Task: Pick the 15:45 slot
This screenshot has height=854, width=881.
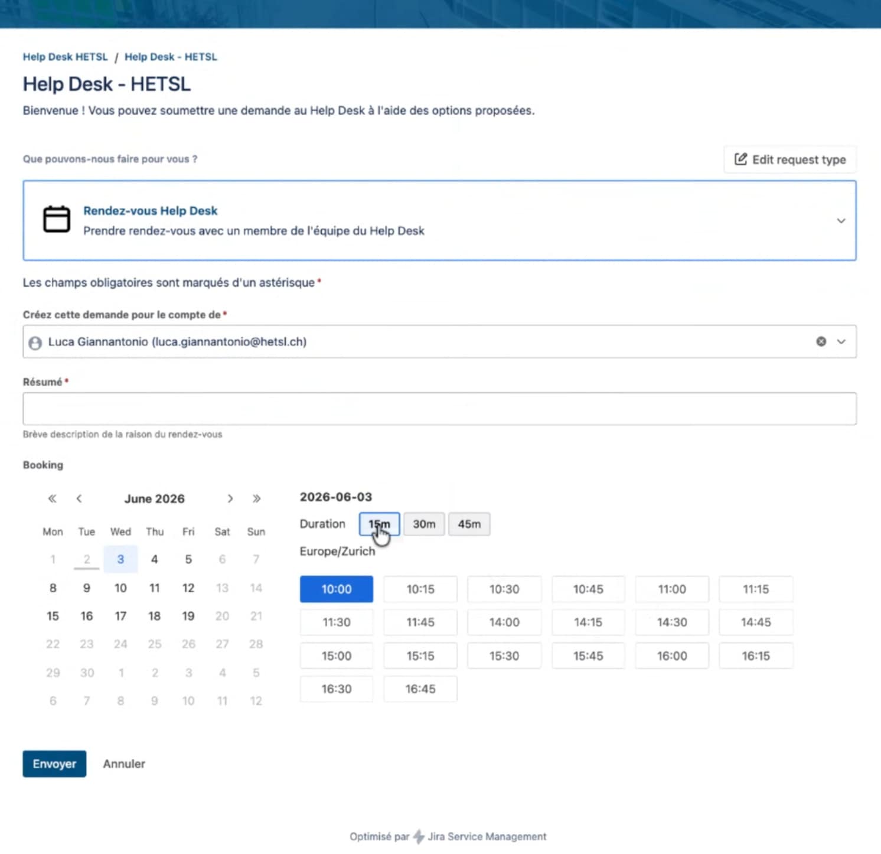Action: 588,656
